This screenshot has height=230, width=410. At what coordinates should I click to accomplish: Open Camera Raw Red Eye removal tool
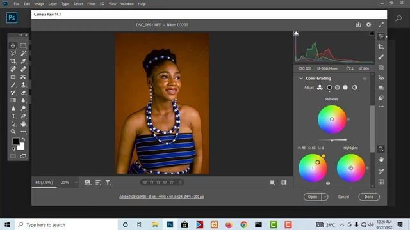381,78
